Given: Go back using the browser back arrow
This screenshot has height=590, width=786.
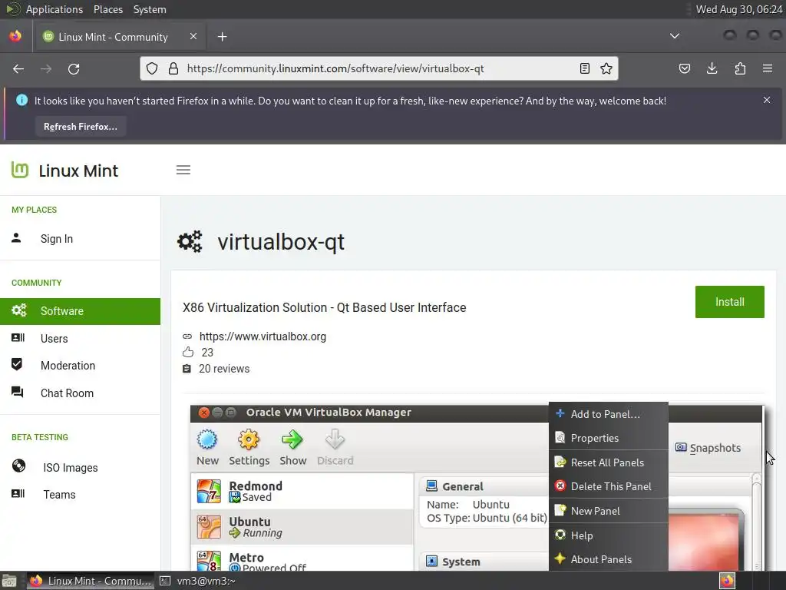Looking at the screenshot, I should (18, 68).
